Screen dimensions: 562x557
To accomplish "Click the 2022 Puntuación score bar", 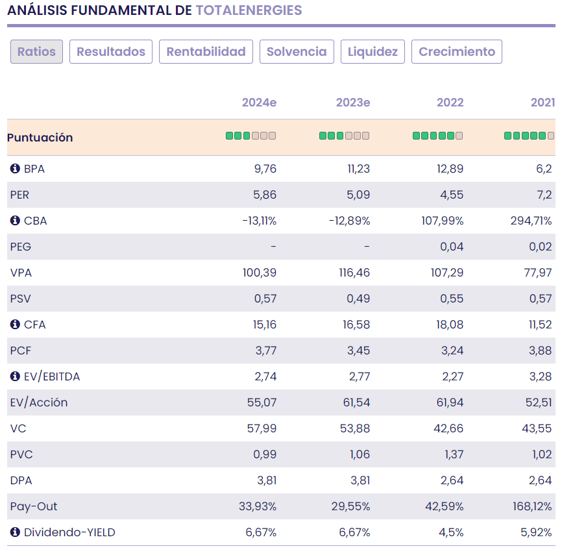I will 437,136.
